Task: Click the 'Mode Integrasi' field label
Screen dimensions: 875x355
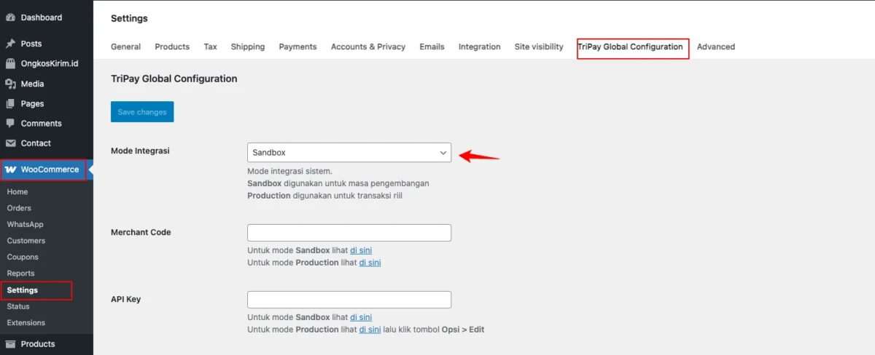Action: pyautogui.click(x=140, y=151)
